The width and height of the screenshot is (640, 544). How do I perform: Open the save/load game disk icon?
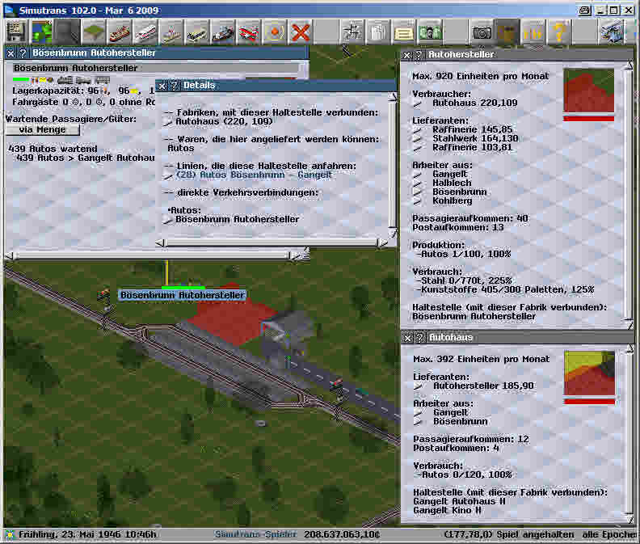click(15, 32)
